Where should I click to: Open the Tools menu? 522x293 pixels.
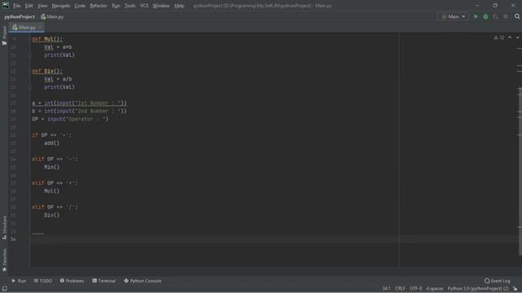click(130, 6)
